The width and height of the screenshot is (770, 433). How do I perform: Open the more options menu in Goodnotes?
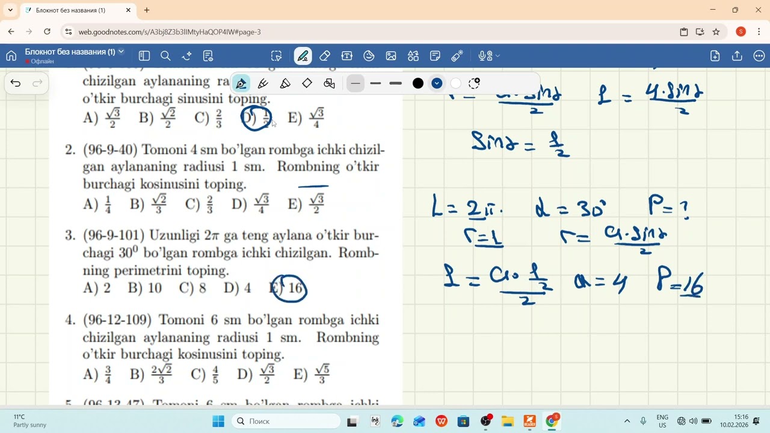759,56
